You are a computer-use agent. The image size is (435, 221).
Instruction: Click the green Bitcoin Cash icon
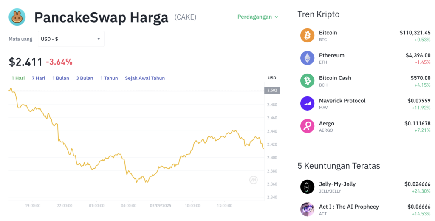click(307, 80)
